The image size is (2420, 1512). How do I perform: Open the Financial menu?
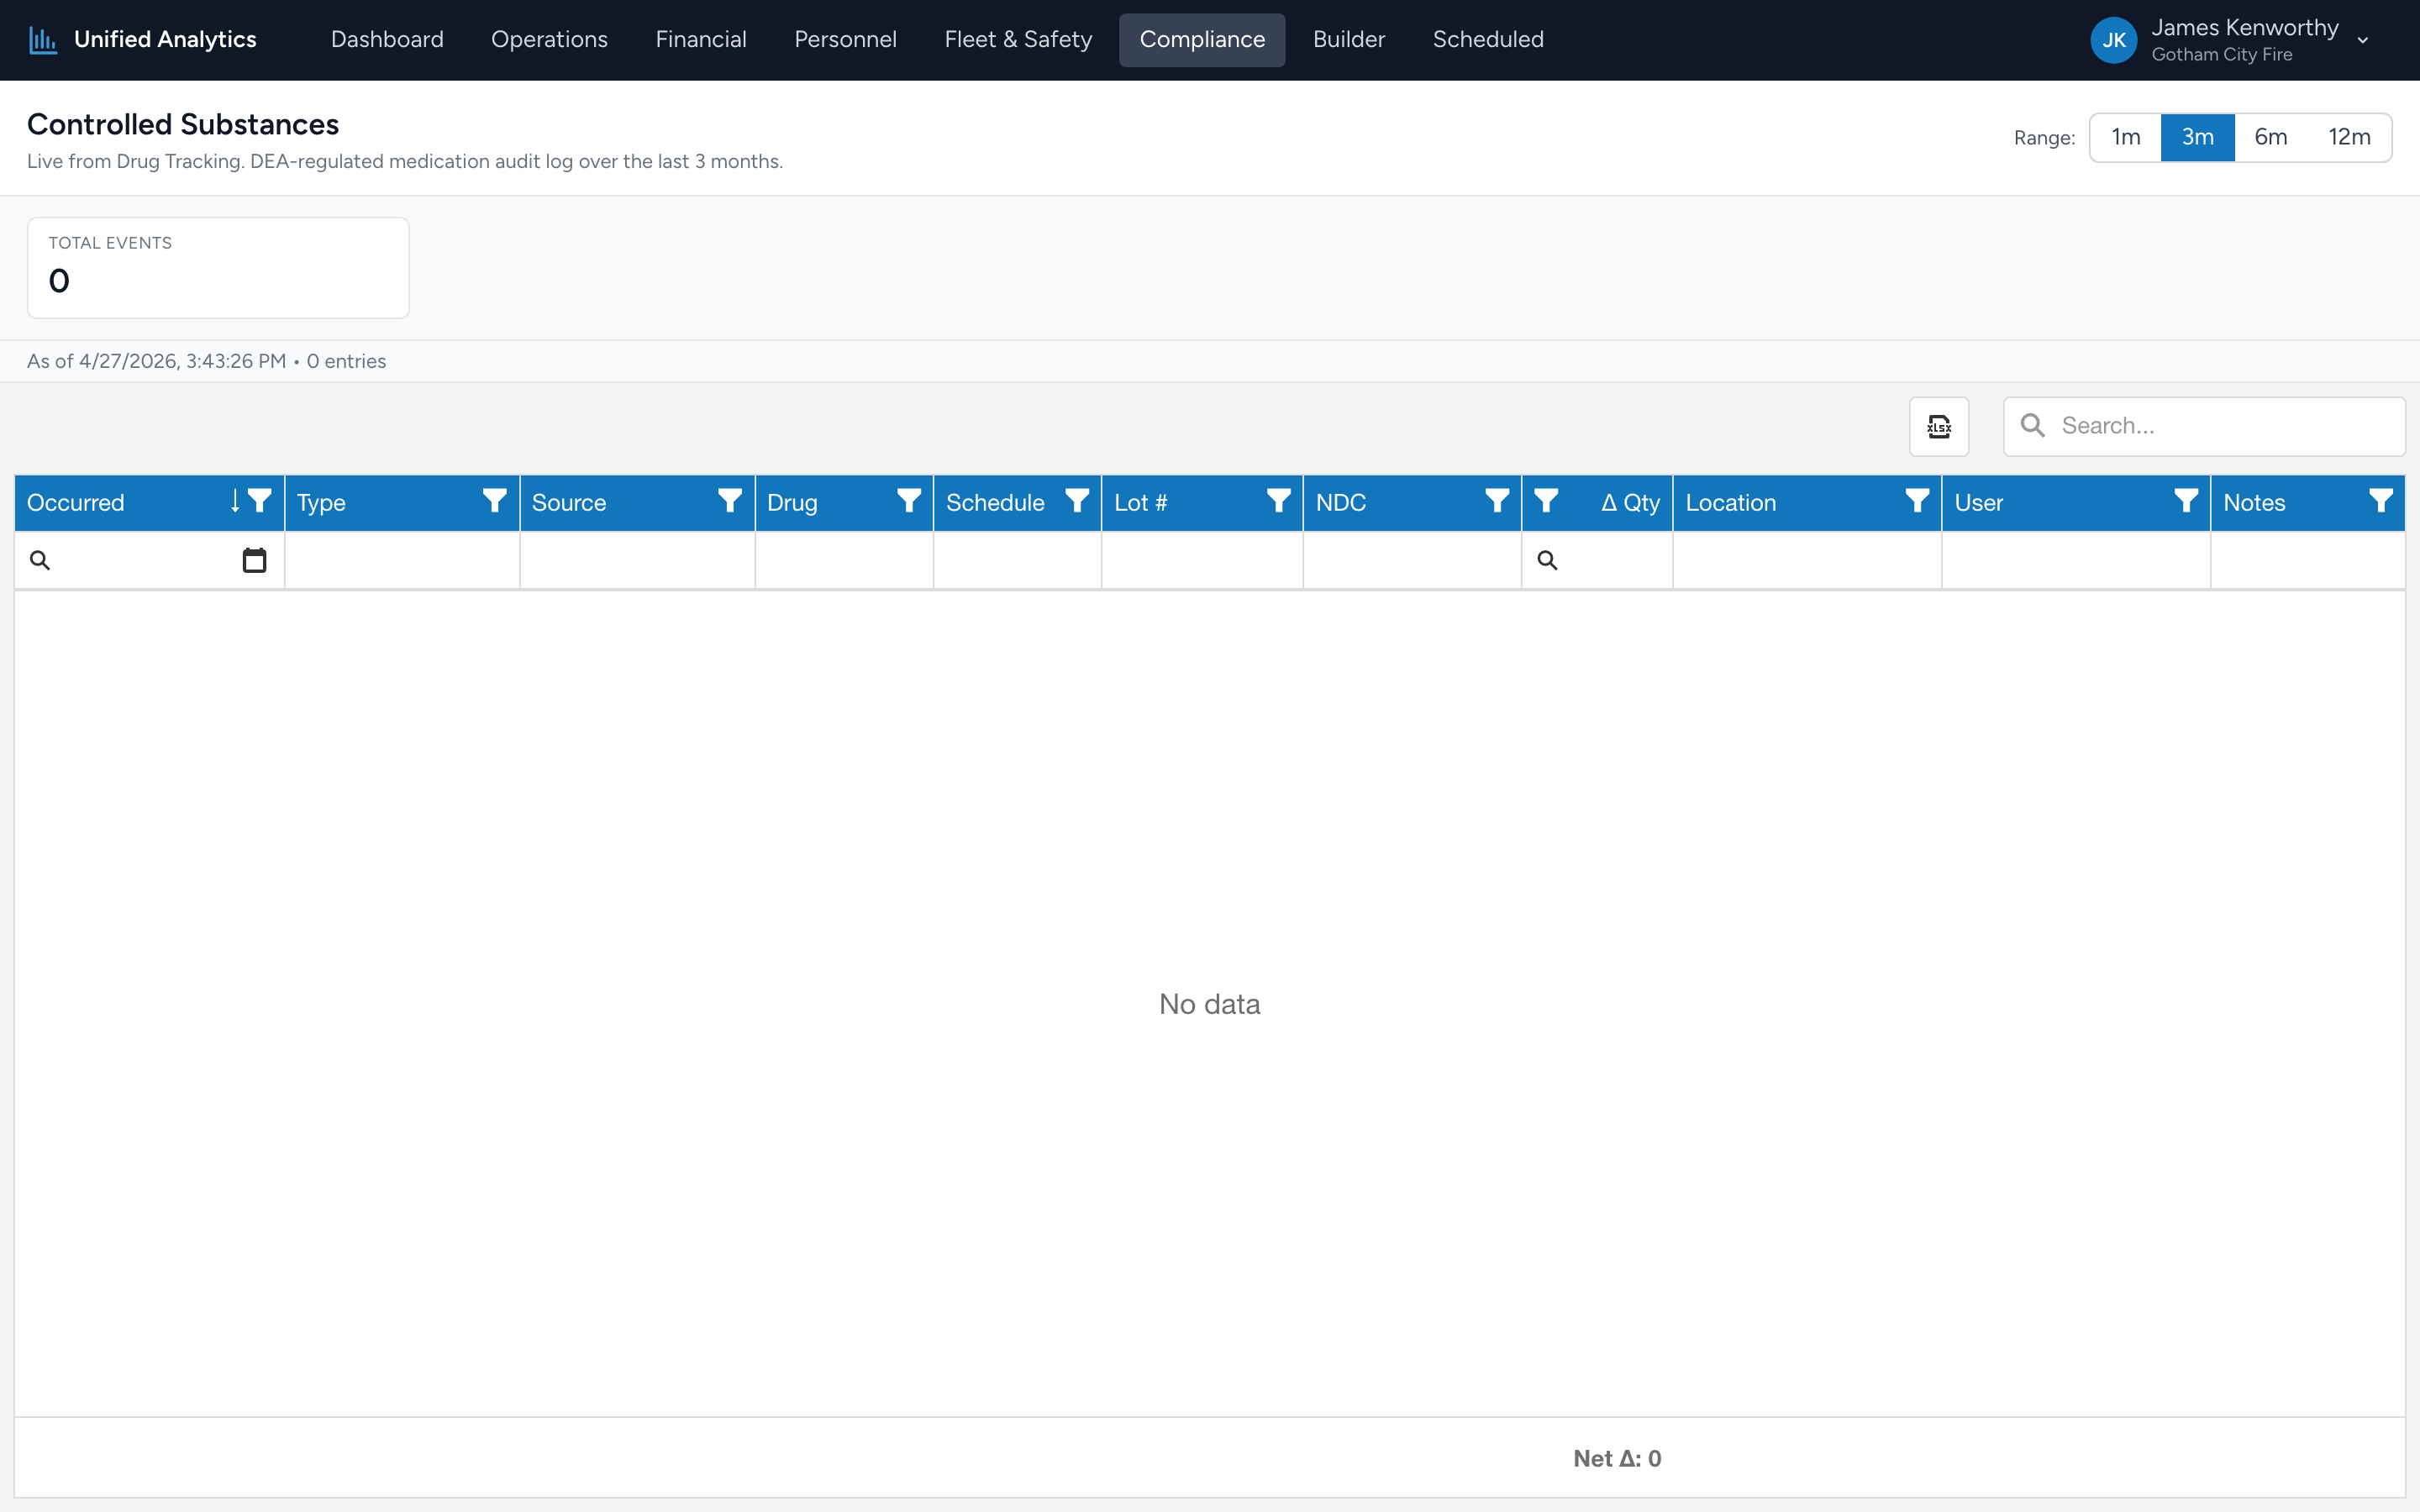[x=701, y=40]
